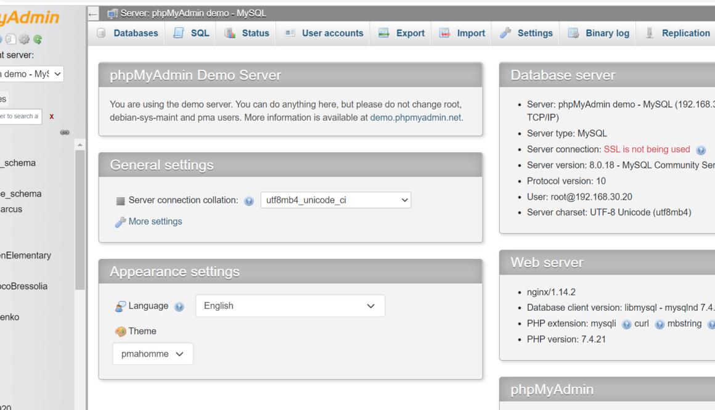Open help beside the curl extension

tap(660, 323)
